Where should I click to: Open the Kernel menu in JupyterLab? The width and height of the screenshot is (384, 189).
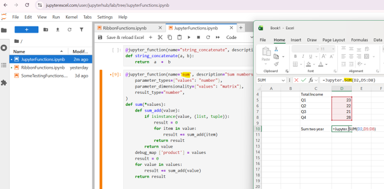pyautogui.click(x=71, y=17)
